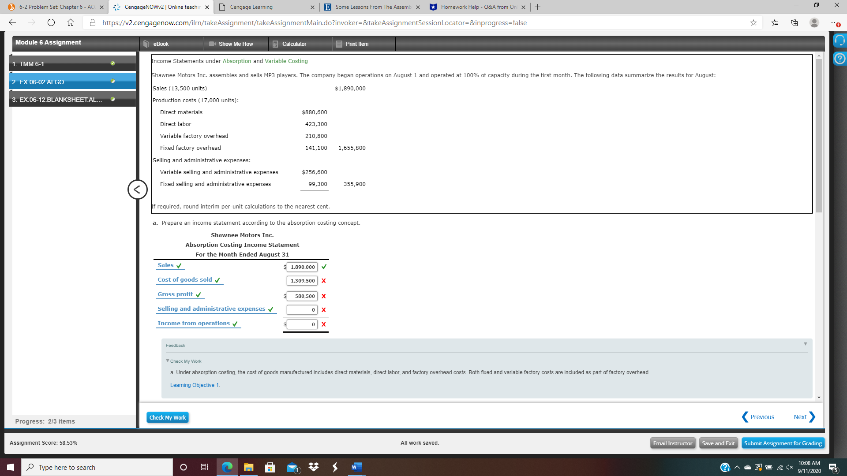Click the Print Item icon
The image size is (847, 476).
[339, 44]
